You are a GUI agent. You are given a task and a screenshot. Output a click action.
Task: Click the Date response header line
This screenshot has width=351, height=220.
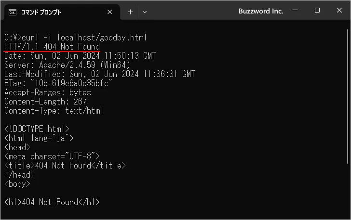[80, 56]
